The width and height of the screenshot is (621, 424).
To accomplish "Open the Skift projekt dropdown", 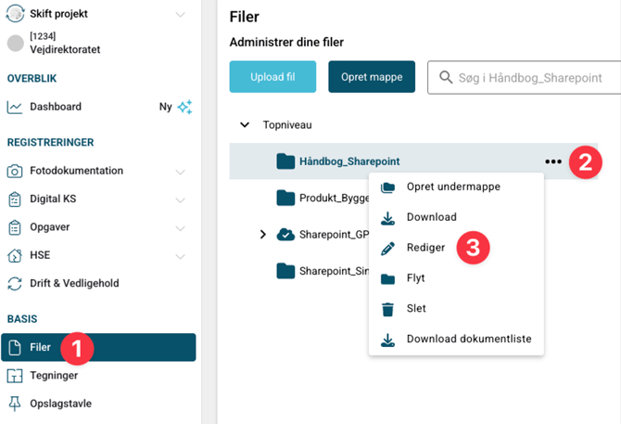I will click(x=180, y=15).
